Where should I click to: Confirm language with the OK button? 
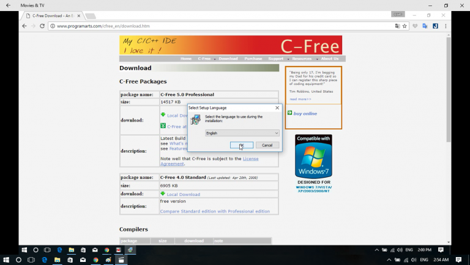242,145
